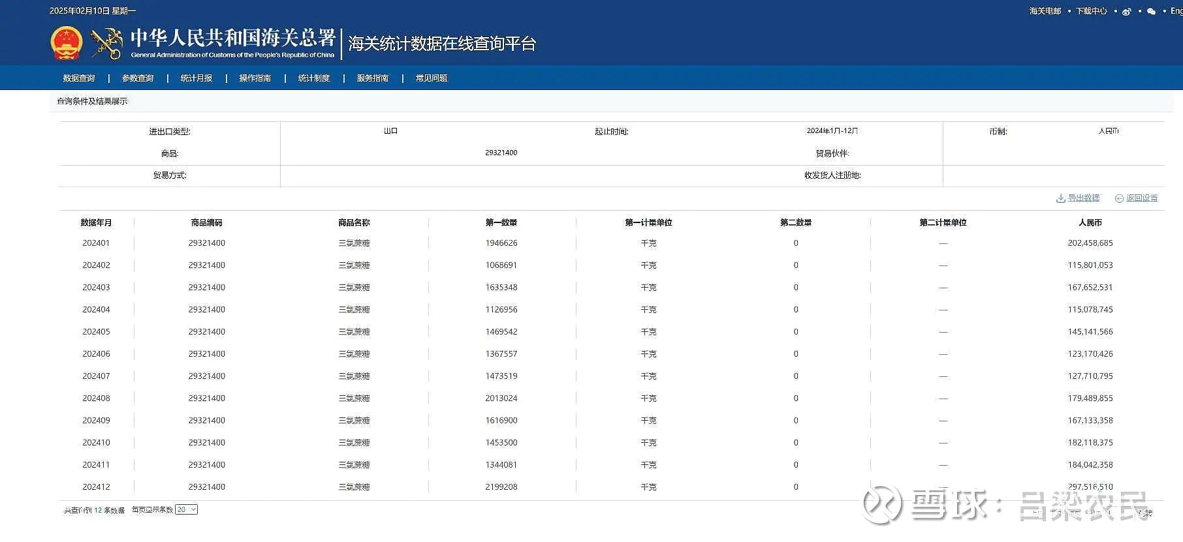Screen dimensions: 1183x542
Task: Click the 海关电邮 link
Action: (x=1045, y=11)
